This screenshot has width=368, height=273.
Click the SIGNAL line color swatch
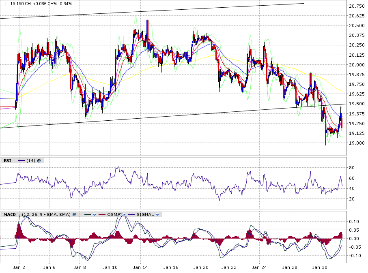pyautogui.click(x=132, y=215)
